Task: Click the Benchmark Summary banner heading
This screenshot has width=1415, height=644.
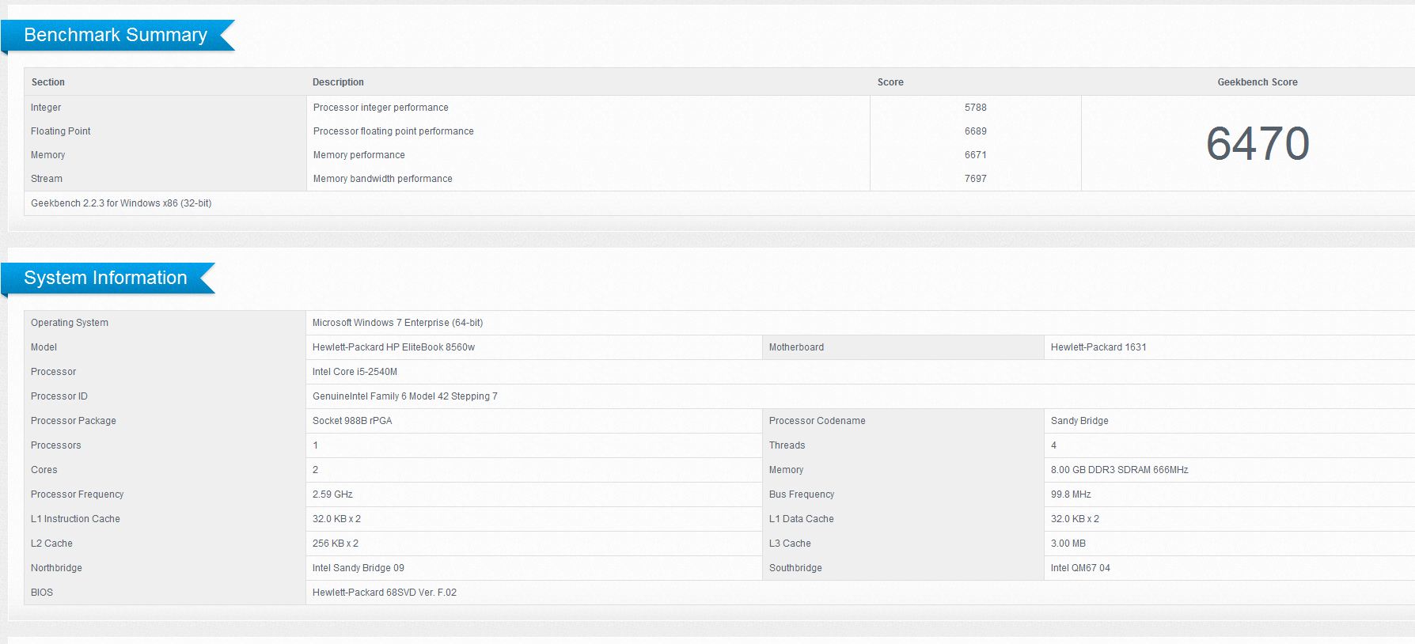Action: click(x=116, y=36)
